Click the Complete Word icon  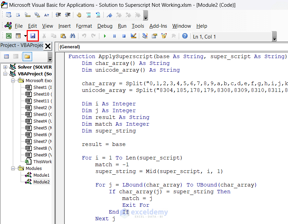pyautogui.click(x=47, y=15)
